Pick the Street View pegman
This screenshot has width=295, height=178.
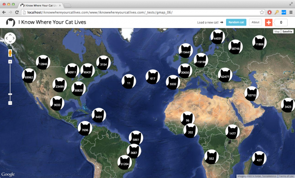pos(10,53)
